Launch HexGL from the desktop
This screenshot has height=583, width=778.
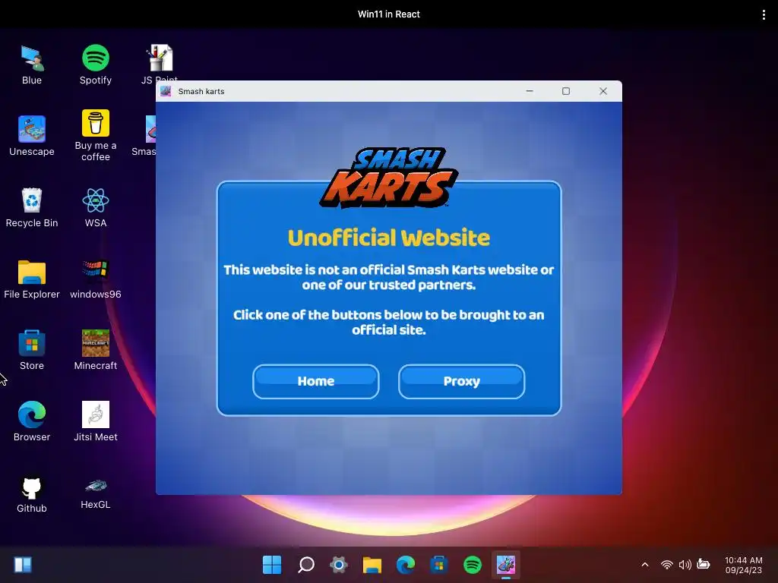pos(95,493)
